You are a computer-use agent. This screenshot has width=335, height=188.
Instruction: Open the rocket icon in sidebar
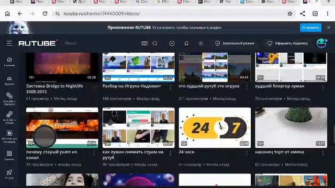point(9,174)
